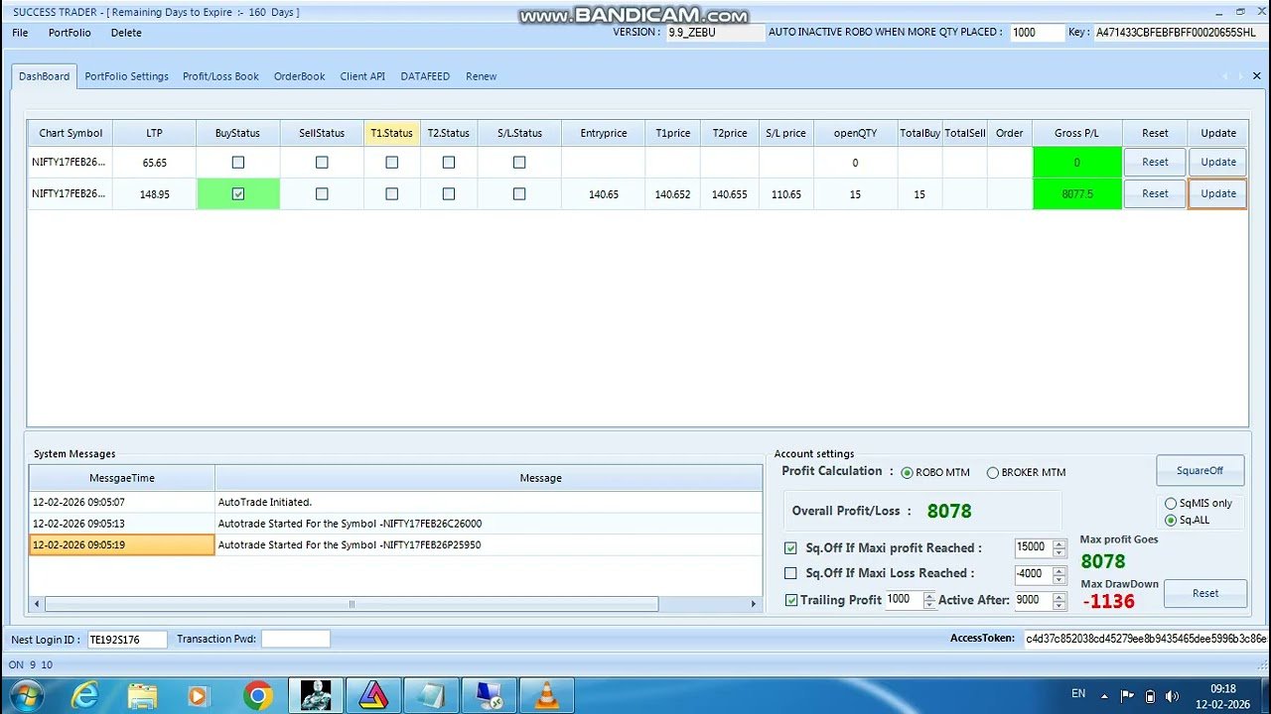Switch to the OrderBook tab
Screen dimensions: 1271x714
299,75
